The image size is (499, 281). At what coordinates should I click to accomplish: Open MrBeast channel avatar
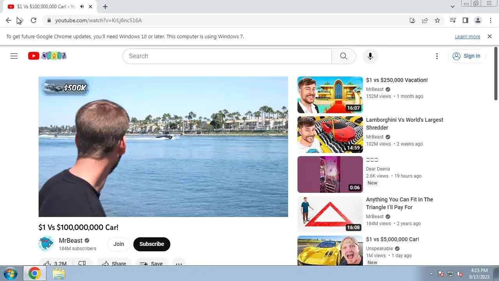[x=46, y=244]
